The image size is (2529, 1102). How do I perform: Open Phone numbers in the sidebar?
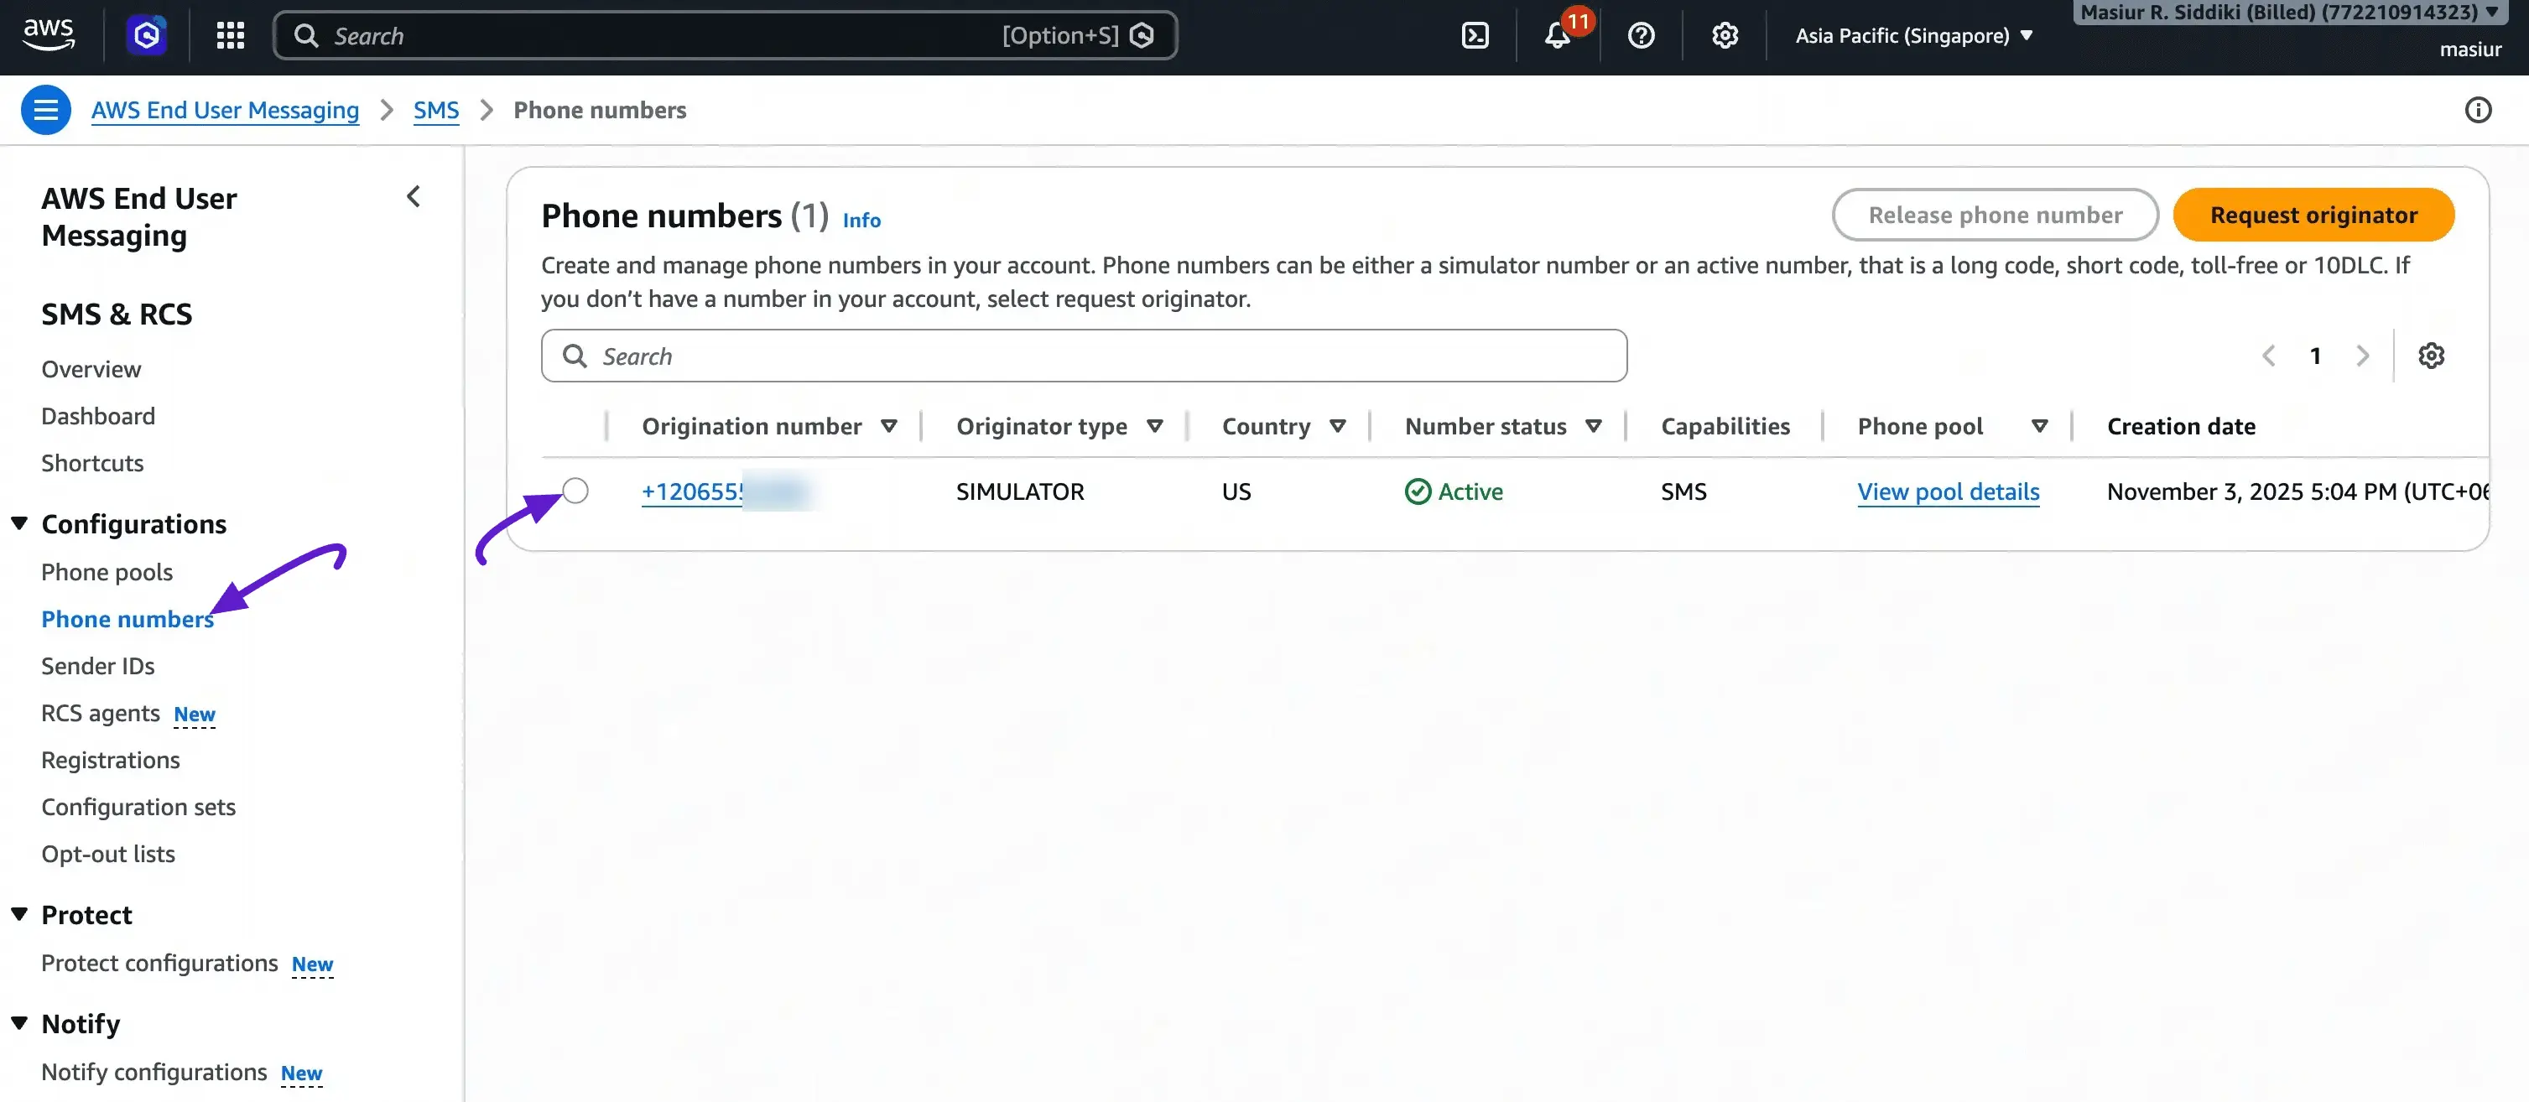pyautogui.click(x=127, y=619)
